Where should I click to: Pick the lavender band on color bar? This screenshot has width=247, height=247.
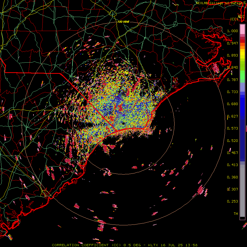click(x=242, y=87)
